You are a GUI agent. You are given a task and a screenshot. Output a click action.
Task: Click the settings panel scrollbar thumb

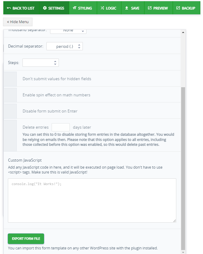[183, 168]
